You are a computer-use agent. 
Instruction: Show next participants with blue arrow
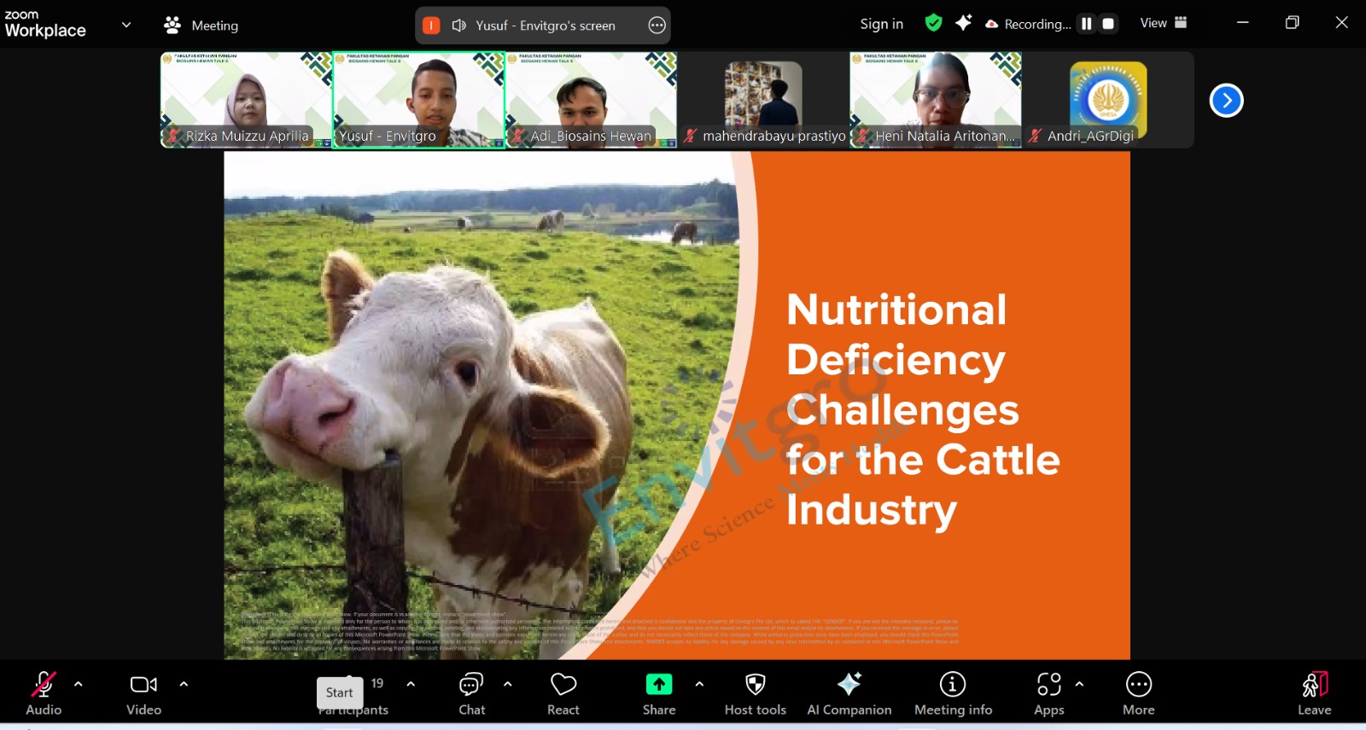point(1226,101)
